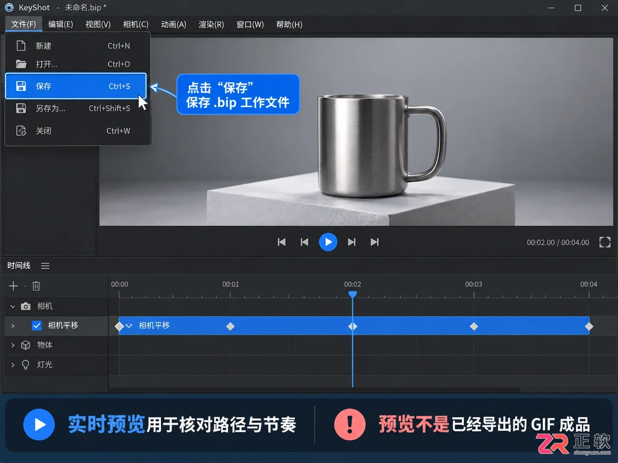Open the 相机(C) menu

(136, 24)
